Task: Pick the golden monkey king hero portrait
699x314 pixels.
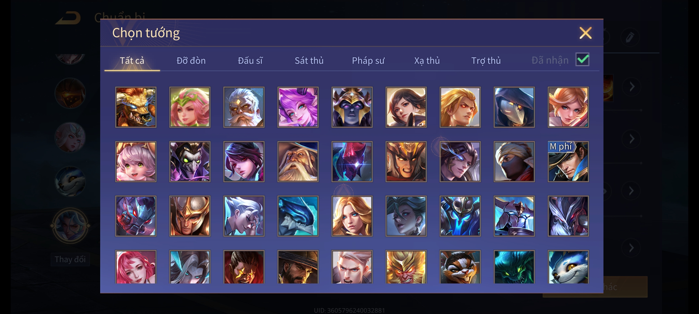Action: click(406, 267)
